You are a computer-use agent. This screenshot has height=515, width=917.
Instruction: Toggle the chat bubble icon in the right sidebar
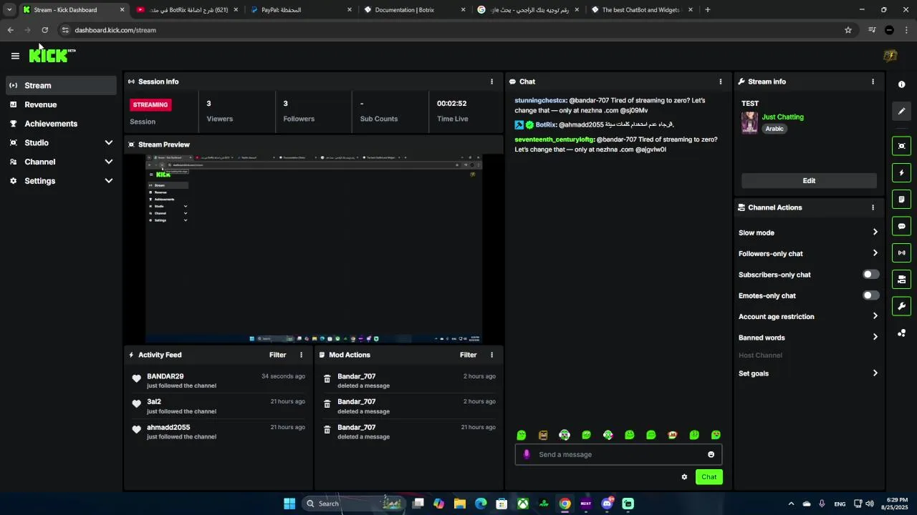[901, 226]
